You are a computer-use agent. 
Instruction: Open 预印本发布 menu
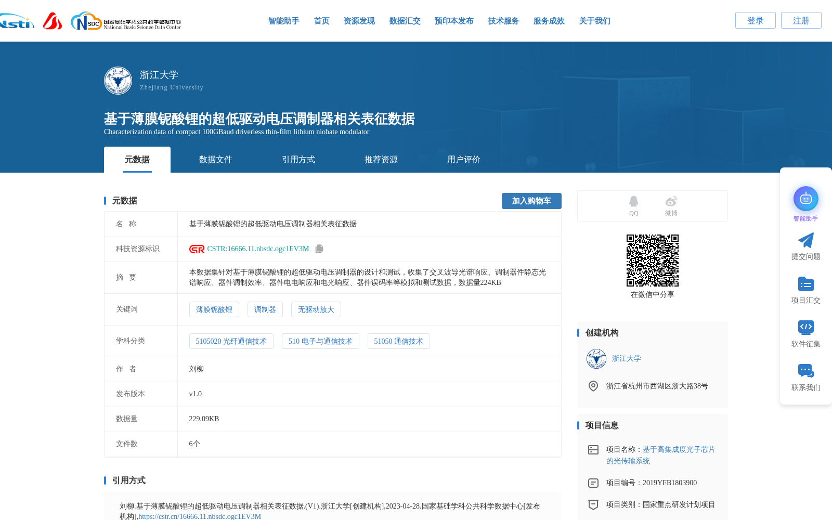(x=454, y=21)
